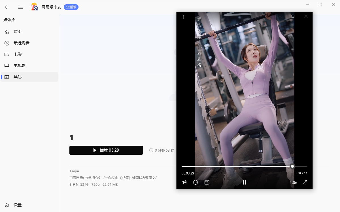Close the floating video player window
Viewport: 340px width, 212px height.
(x=306, y=16)
